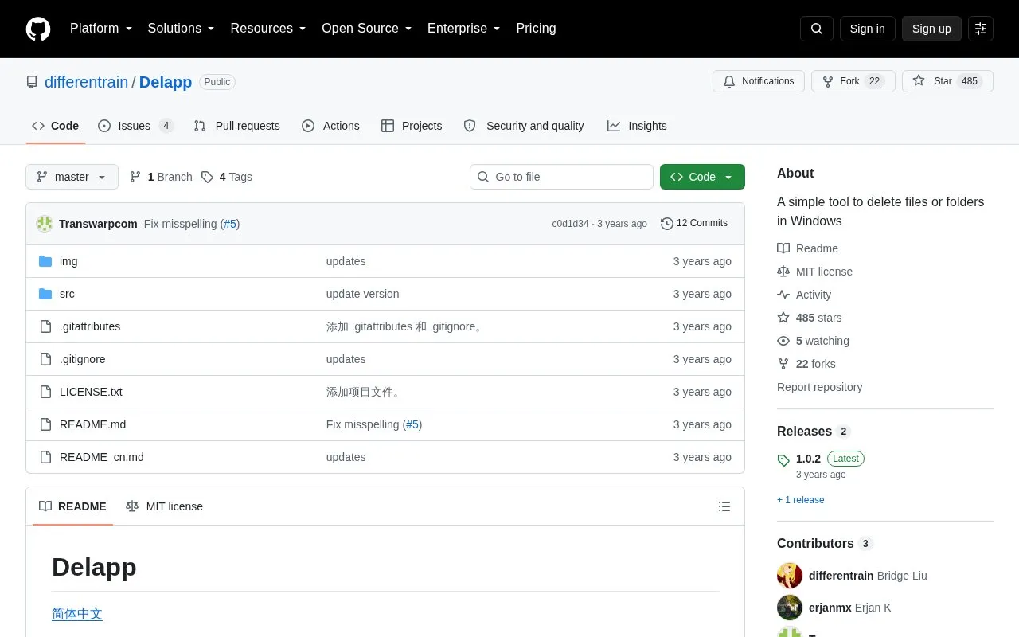Open the 12 Commits history link
Image resolution: width=1019 pixels, height=637 pixels.
[694, 224]
